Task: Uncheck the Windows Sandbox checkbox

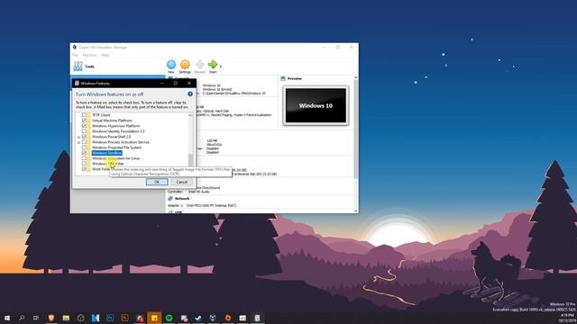Action: pyautogui.click(x=84, y=153)
